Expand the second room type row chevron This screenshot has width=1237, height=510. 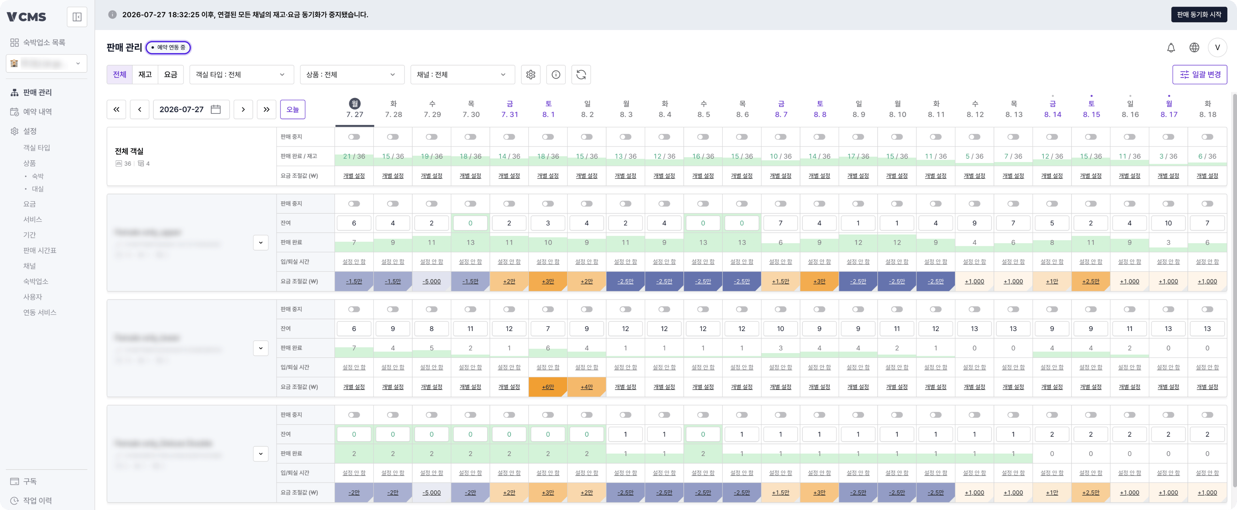(261, 348)
